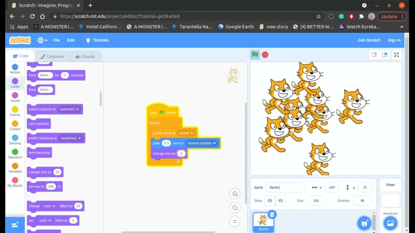The height and width of the screenshot is (233, 415).
Task: Open the language globe dropdown
Action: click(42, 40)
